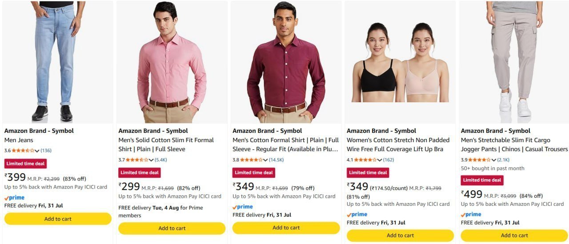Click the star rating of Men Jeans
This screenshot has height=244, width=569.
pos(23,151)
